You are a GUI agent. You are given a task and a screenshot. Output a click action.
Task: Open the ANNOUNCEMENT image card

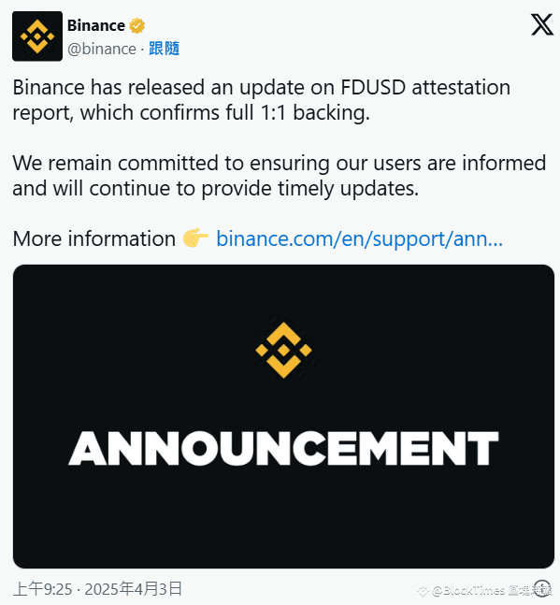point(283,416)
